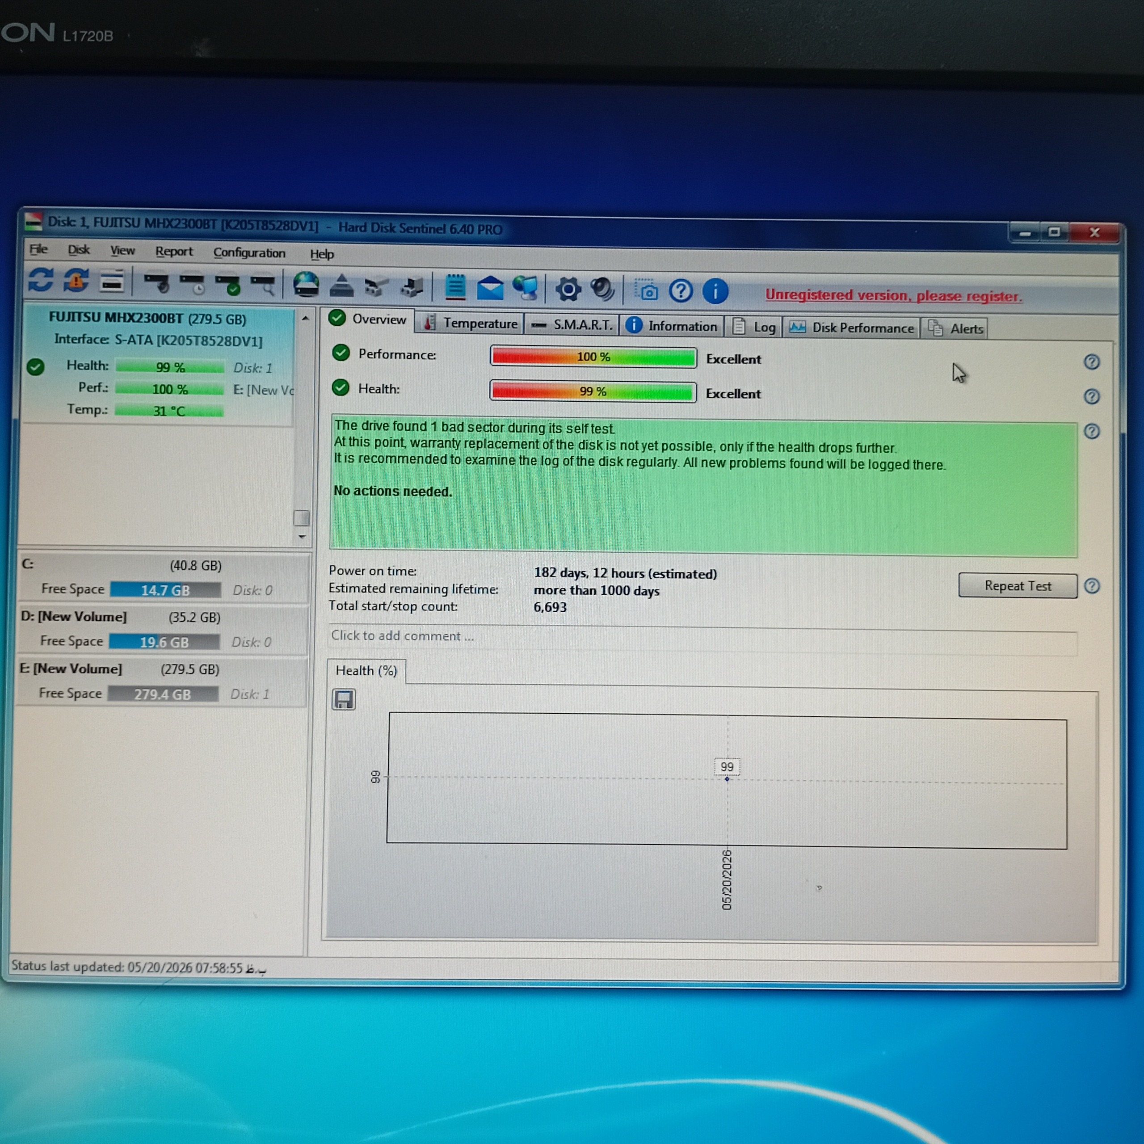Open the File menu
This screenshot has height=1144, width=1144.
[x=38, y=249]
